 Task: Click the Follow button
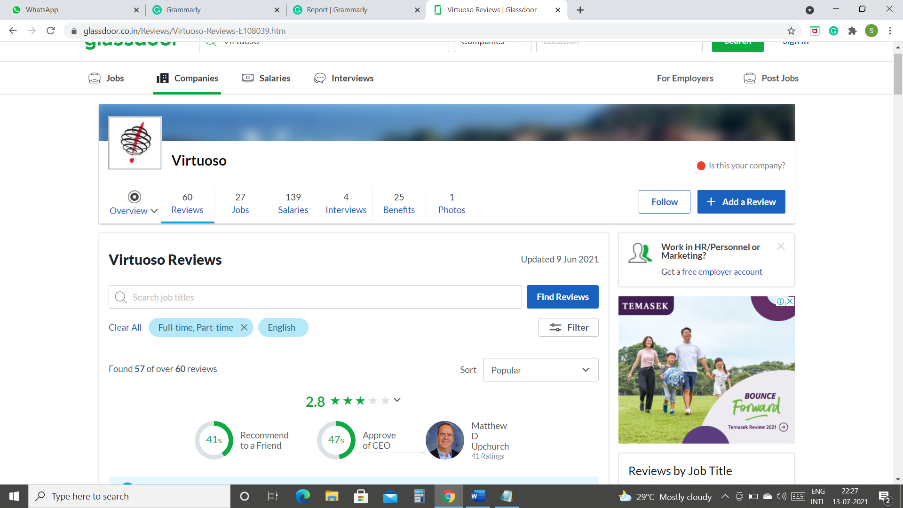[664, 202]
